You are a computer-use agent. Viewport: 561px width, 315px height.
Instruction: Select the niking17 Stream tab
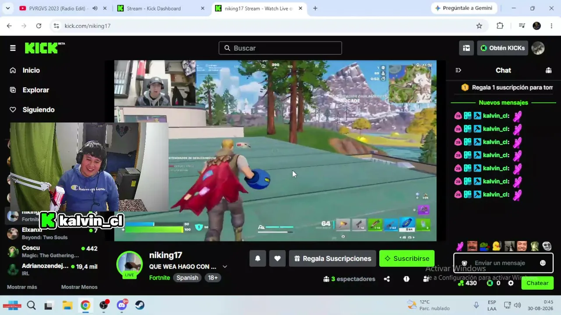coord(259,8)
